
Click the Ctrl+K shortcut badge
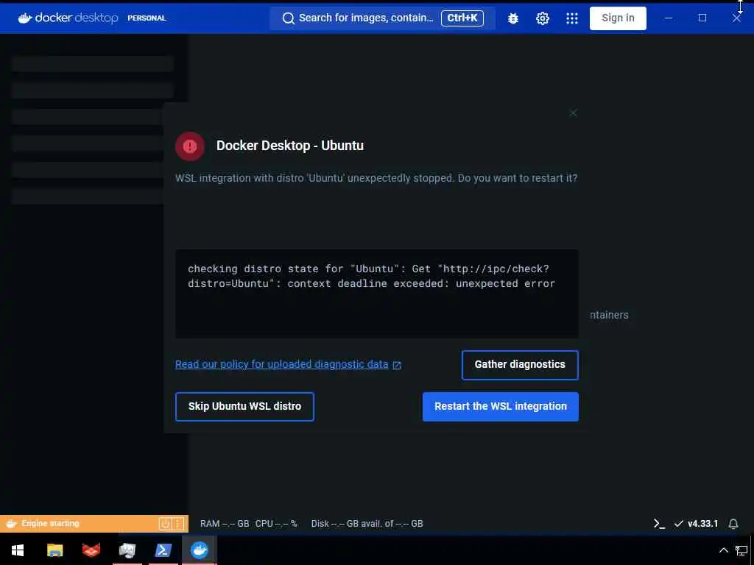(x=462, y=18)
